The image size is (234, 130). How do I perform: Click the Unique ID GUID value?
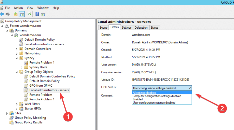pos(160,80)
